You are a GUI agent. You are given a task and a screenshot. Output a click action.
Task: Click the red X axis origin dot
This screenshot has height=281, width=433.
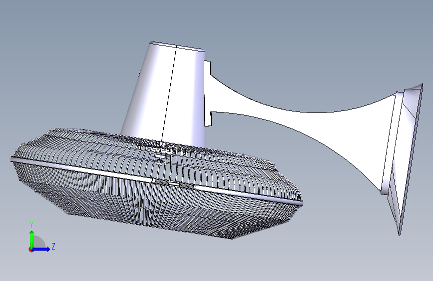coord(31,249)
